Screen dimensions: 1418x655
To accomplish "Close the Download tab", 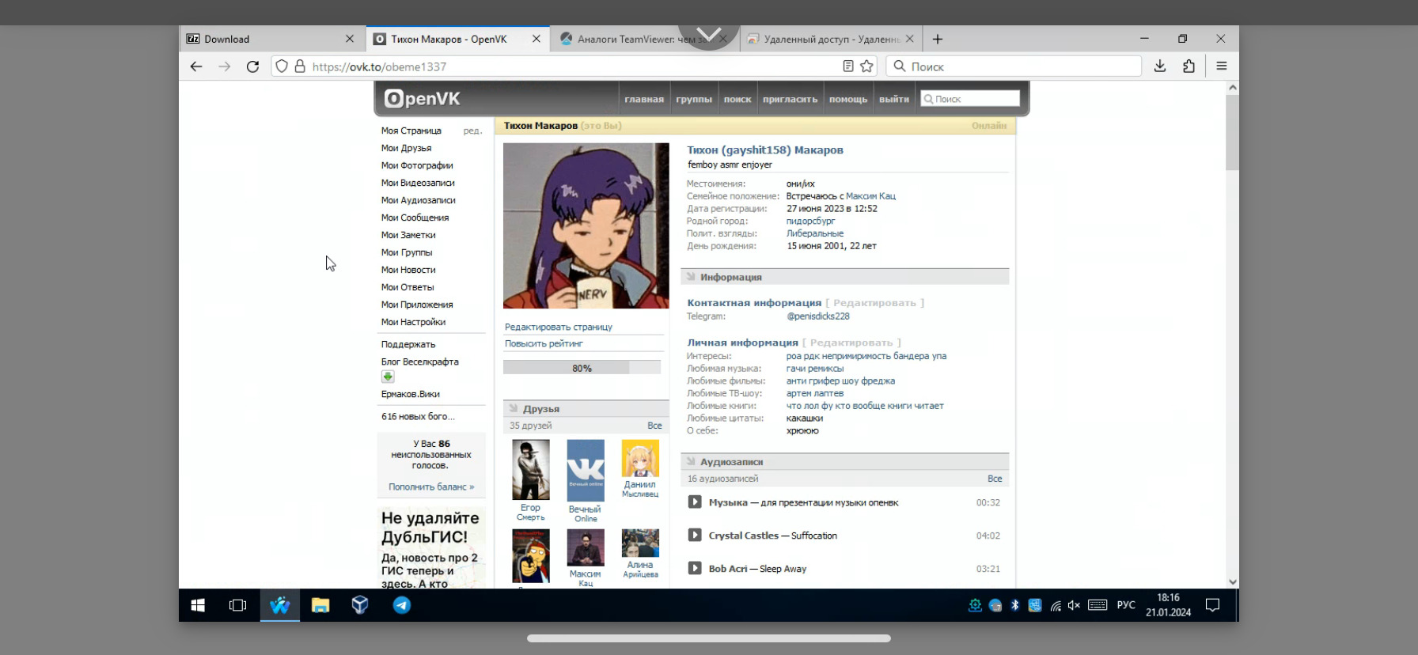I will tap(350, 39).
